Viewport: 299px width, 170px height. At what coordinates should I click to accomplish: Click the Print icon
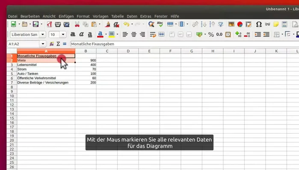pyautogui.click(x=58, y=24)
